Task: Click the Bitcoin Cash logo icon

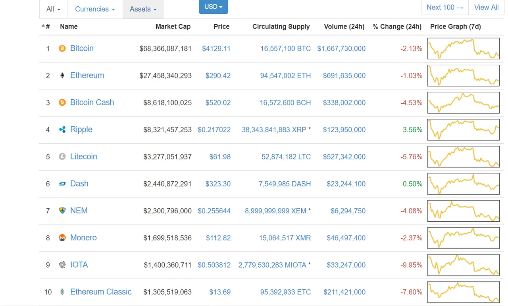Action: click(x=62, y=103)
